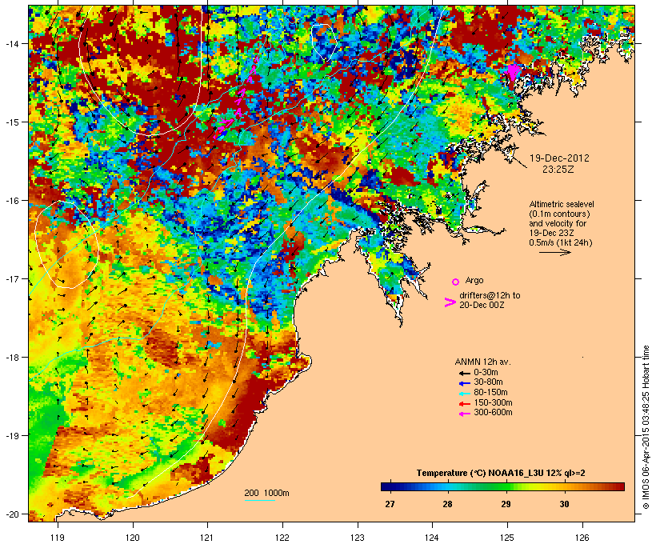Click the 'ANMN 12h av.' legend heading
The image size is (656, 544).
tap(482, 362)
